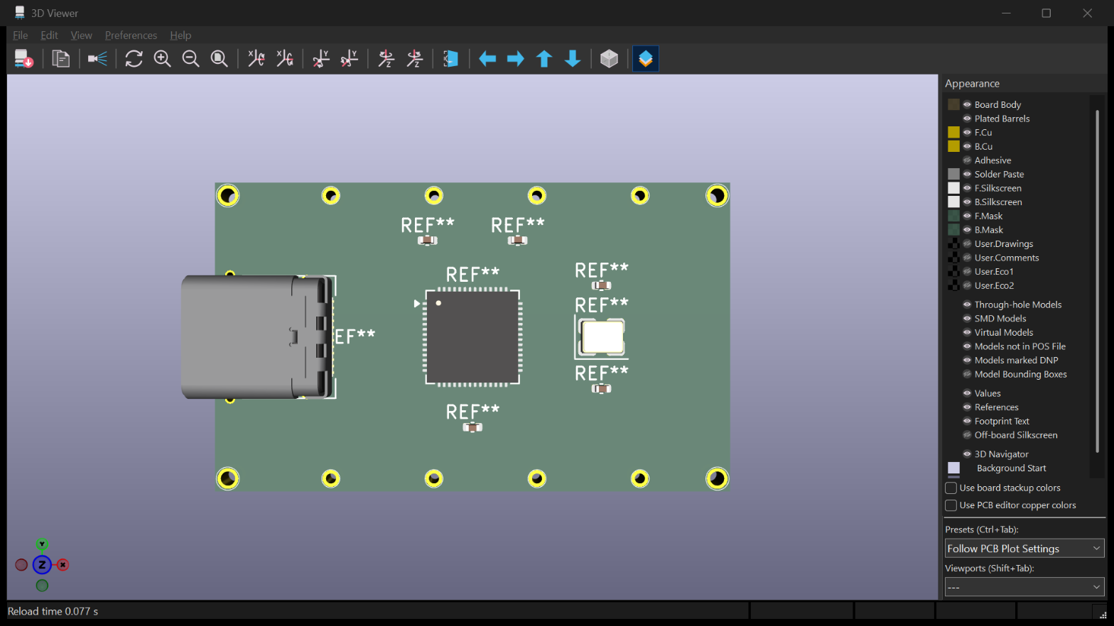
Task: Open the File menu
Action: 21,35
